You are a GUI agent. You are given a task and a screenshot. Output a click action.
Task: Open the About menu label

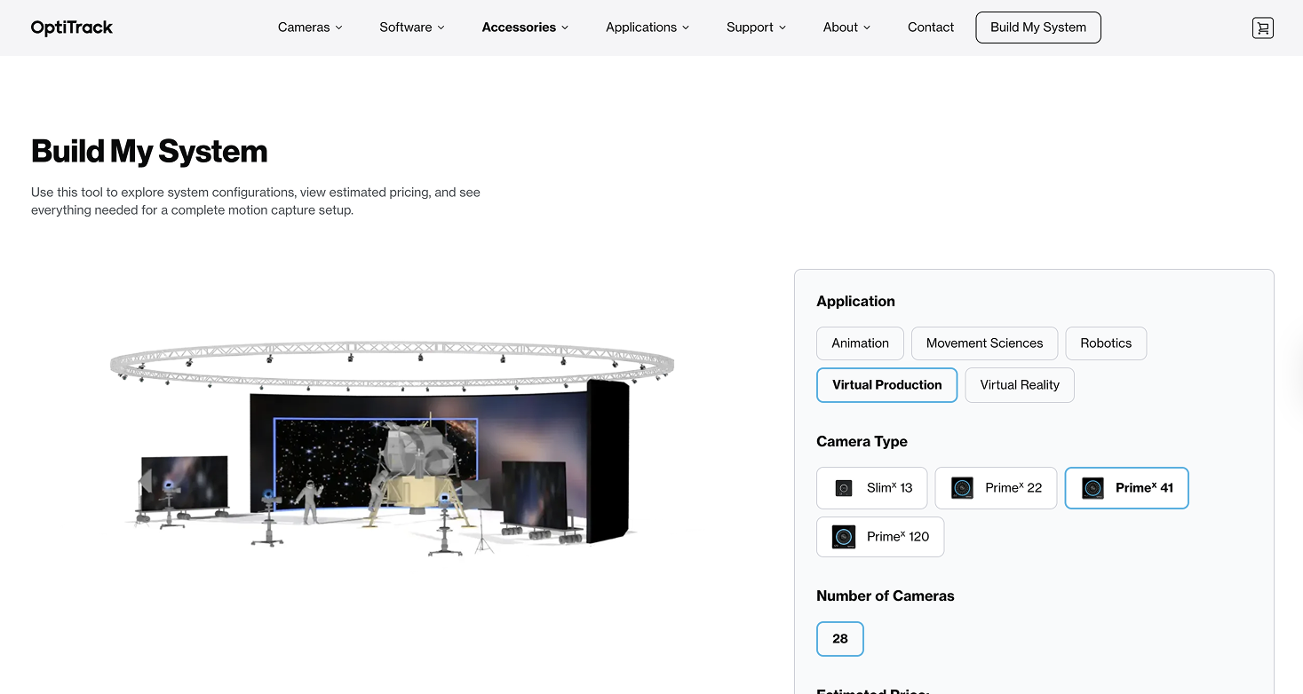tap(840, 28)
